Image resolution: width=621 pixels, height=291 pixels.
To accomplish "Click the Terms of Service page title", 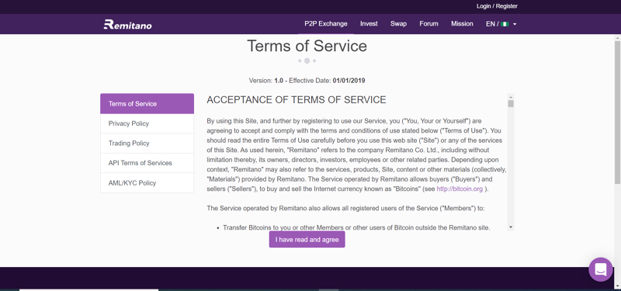I will coord(307,46).
